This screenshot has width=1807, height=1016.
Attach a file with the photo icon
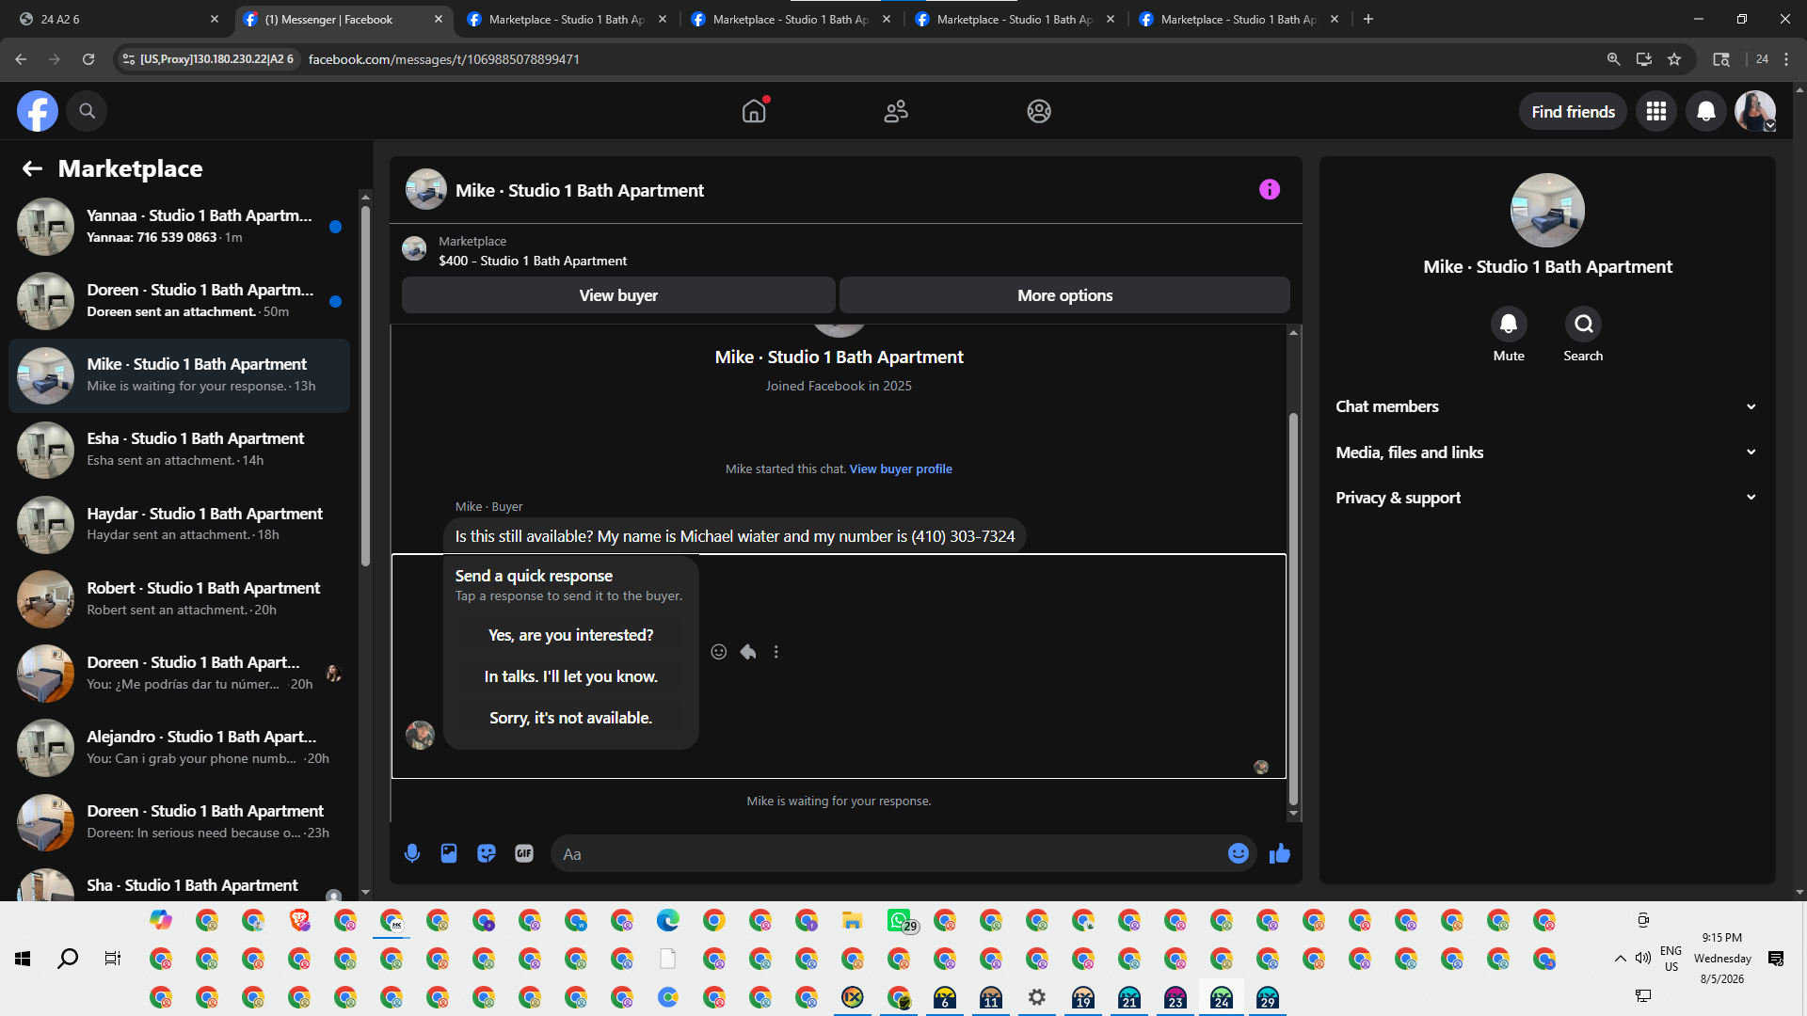(x=449, y=853)
